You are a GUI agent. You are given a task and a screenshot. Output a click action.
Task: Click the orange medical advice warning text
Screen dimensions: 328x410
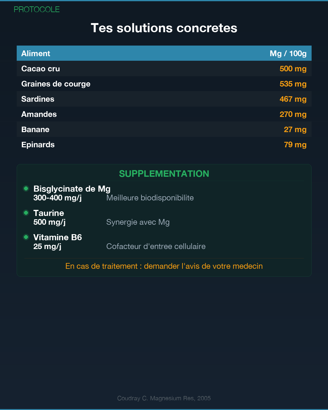tap(164, 266)
